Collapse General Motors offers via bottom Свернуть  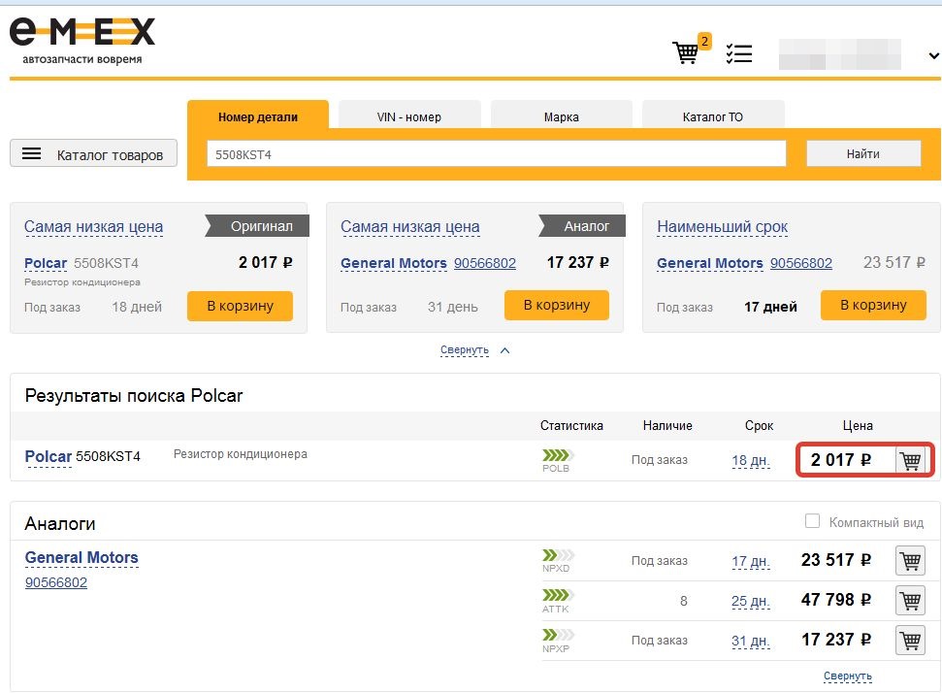pos(847,676)
